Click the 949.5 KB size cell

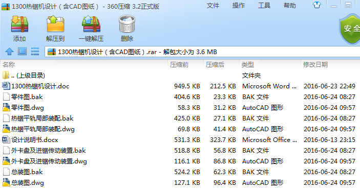pos(187,86)
